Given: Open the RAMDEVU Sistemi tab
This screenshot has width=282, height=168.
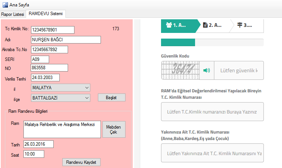Looking at the screenshot, I should 46,14.
